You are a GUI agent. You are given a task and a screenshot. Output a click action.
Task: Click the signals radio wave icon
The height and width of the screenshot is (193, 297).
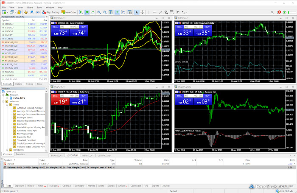pos(37,12)
